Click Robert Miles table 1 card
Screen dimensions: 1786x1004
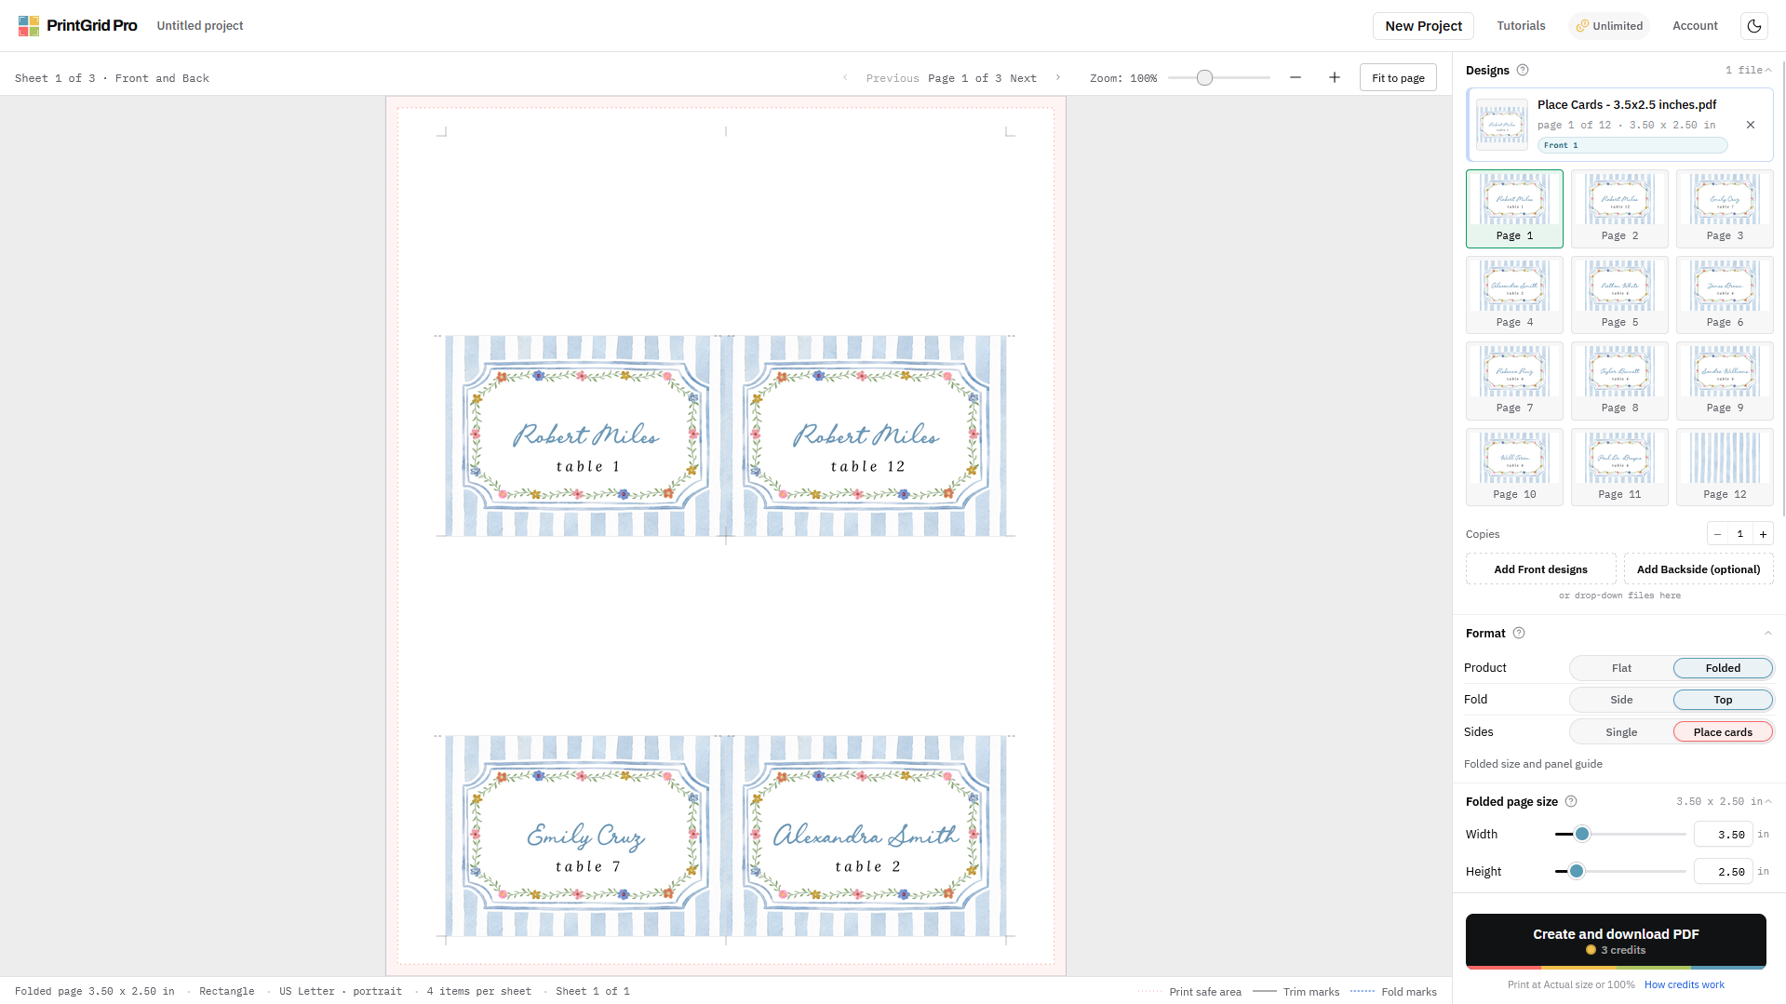(585, 436)
